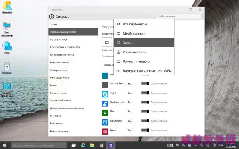239x149 pixels.
Task: Launch Internet Explorer from taskbar
Action: 83,145
